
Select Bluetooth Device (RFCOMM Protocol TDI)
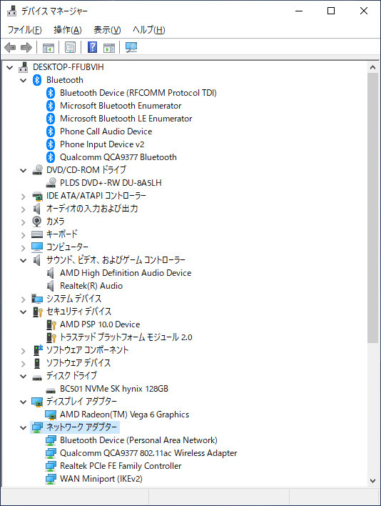[138, 93]
